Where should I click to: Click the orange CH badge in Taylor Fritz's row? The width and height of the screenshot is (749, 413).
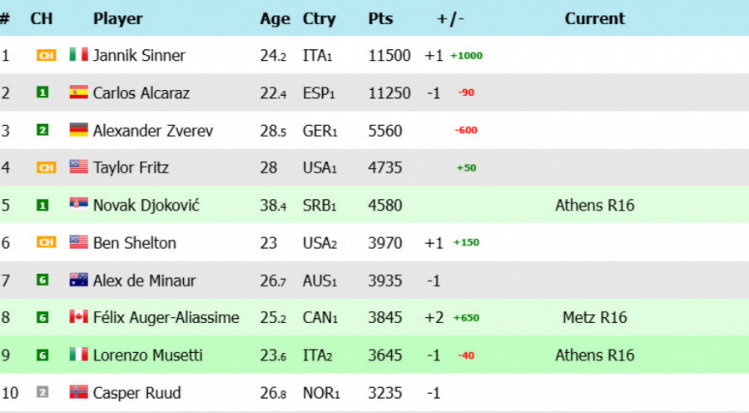(42, 167)
